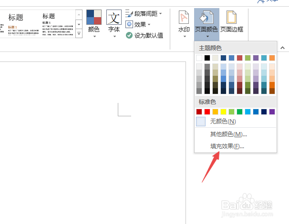
Task: Pick the tan theme color swatch
Action: click(x=215, y=58)
